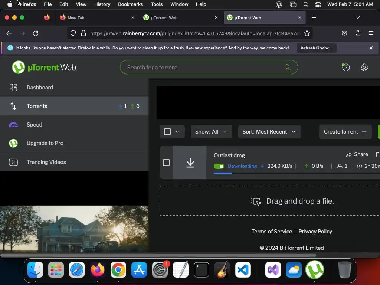Viewport: 380px width, 285px height.
Task: Click the Drag and drop a file area
Action: click(270, 201)
